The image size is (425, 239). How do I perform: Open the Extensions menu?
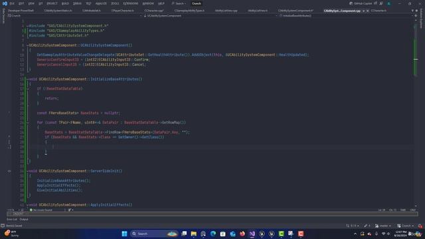point(131,3)
